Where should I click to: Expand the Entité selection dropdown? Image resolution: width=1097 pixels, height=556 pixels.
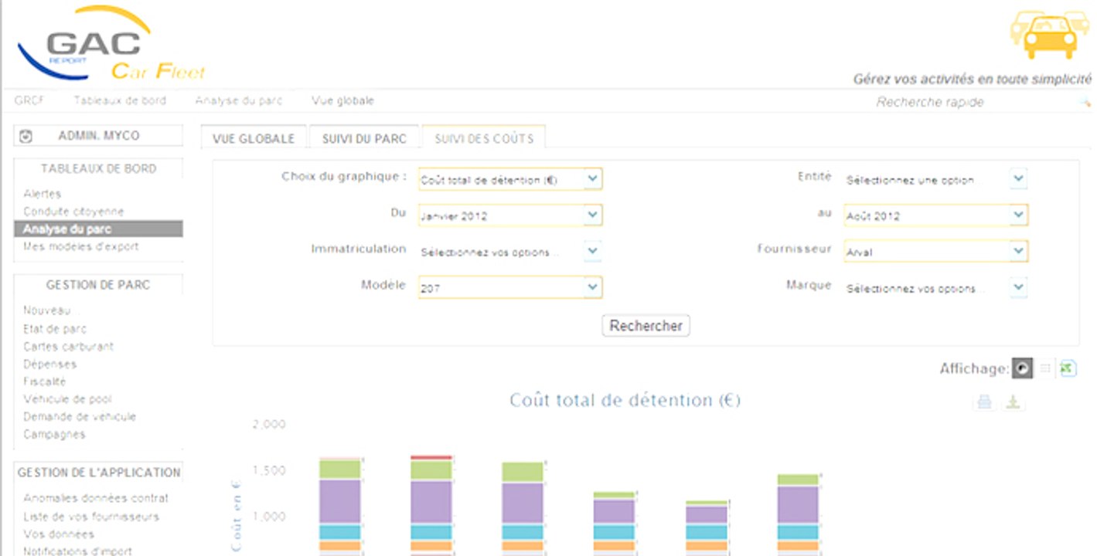[936, 179]
